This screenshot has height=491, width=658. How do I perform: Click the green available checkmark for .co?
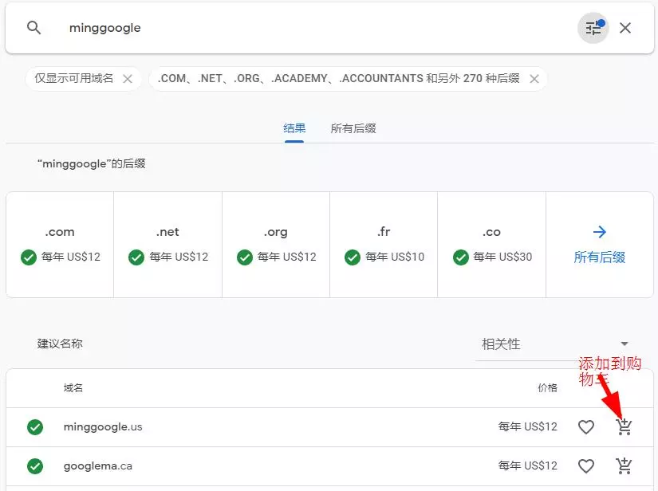(x=461, y=257)
